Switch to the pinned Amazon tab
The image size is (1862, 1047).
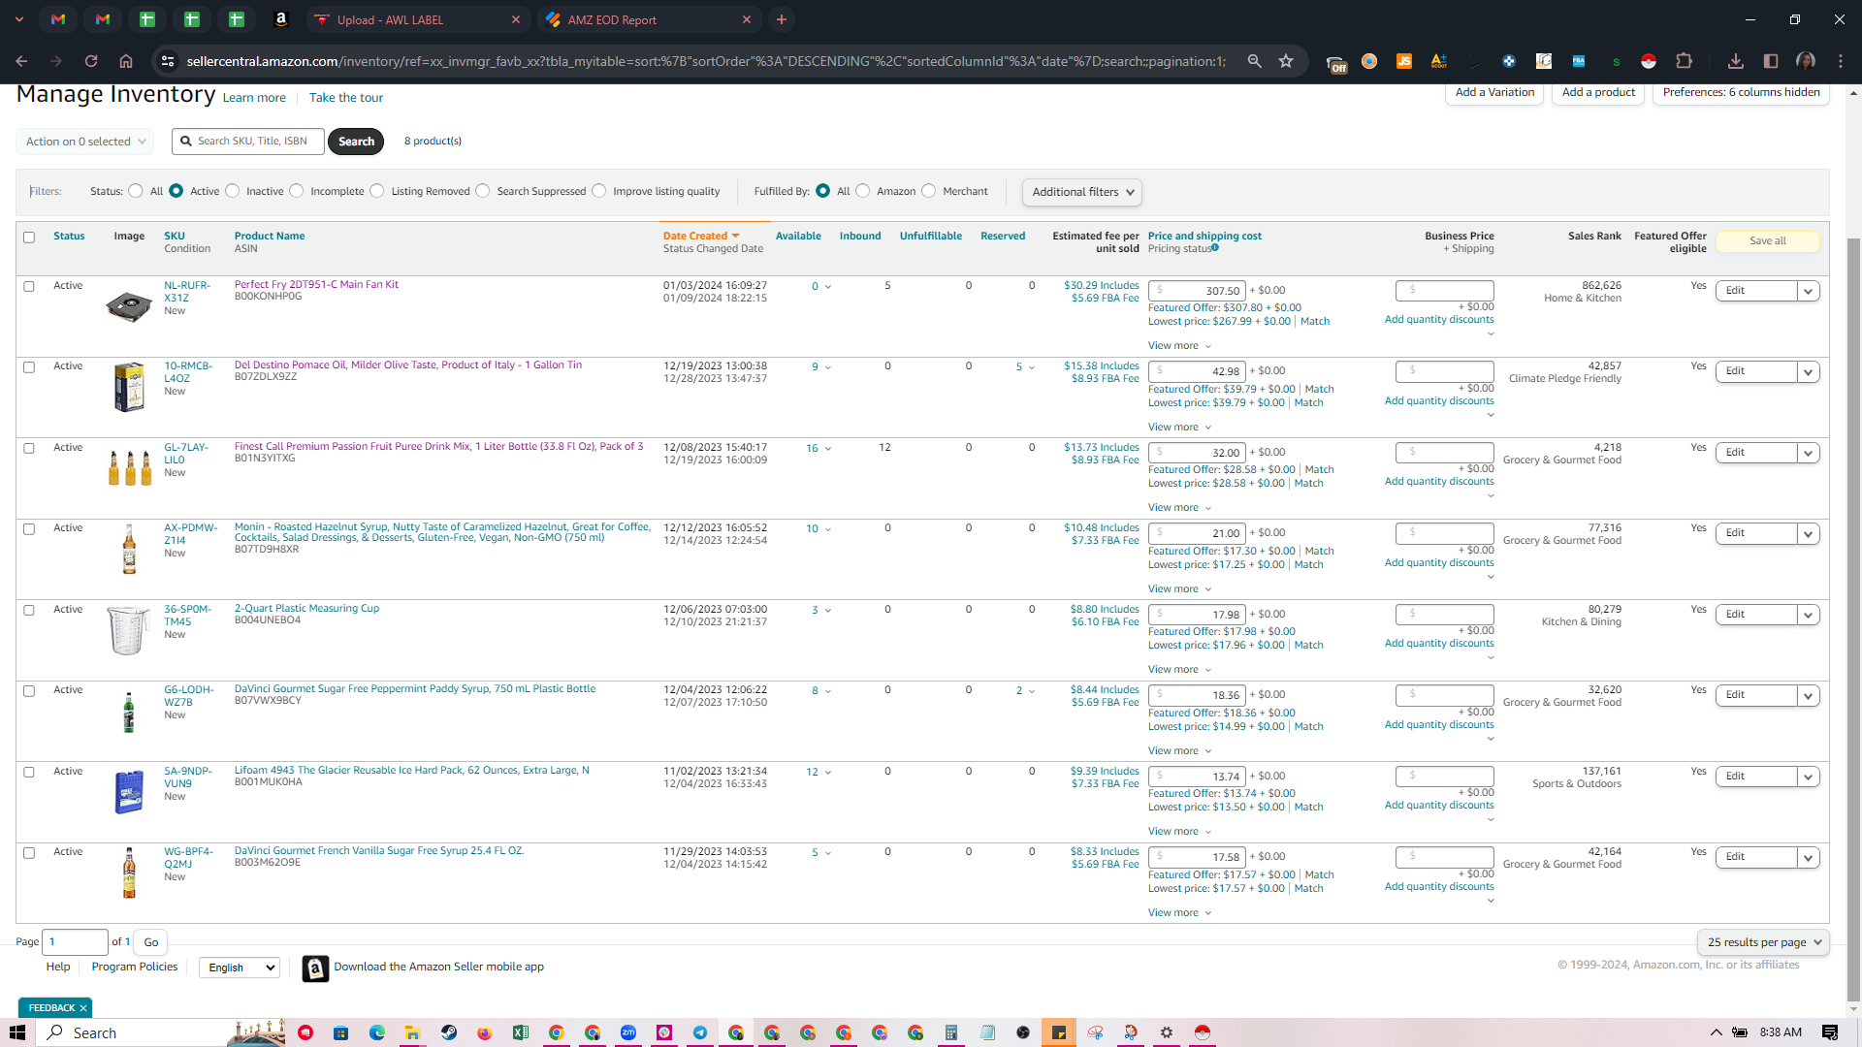click(x=281, y=19)
